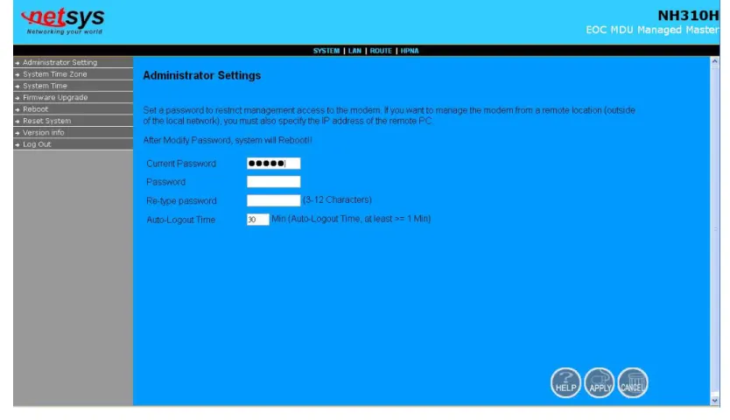Viewport: 730px width, 420px height.
Task: Click the Re-type password field
Action: click(273, 200)
